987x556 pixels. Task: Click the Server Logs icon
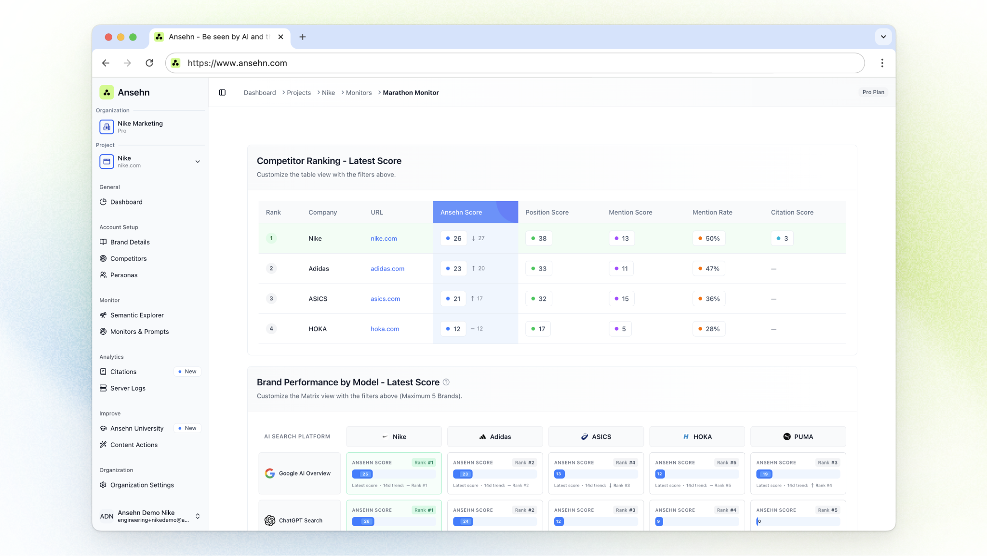103,388
